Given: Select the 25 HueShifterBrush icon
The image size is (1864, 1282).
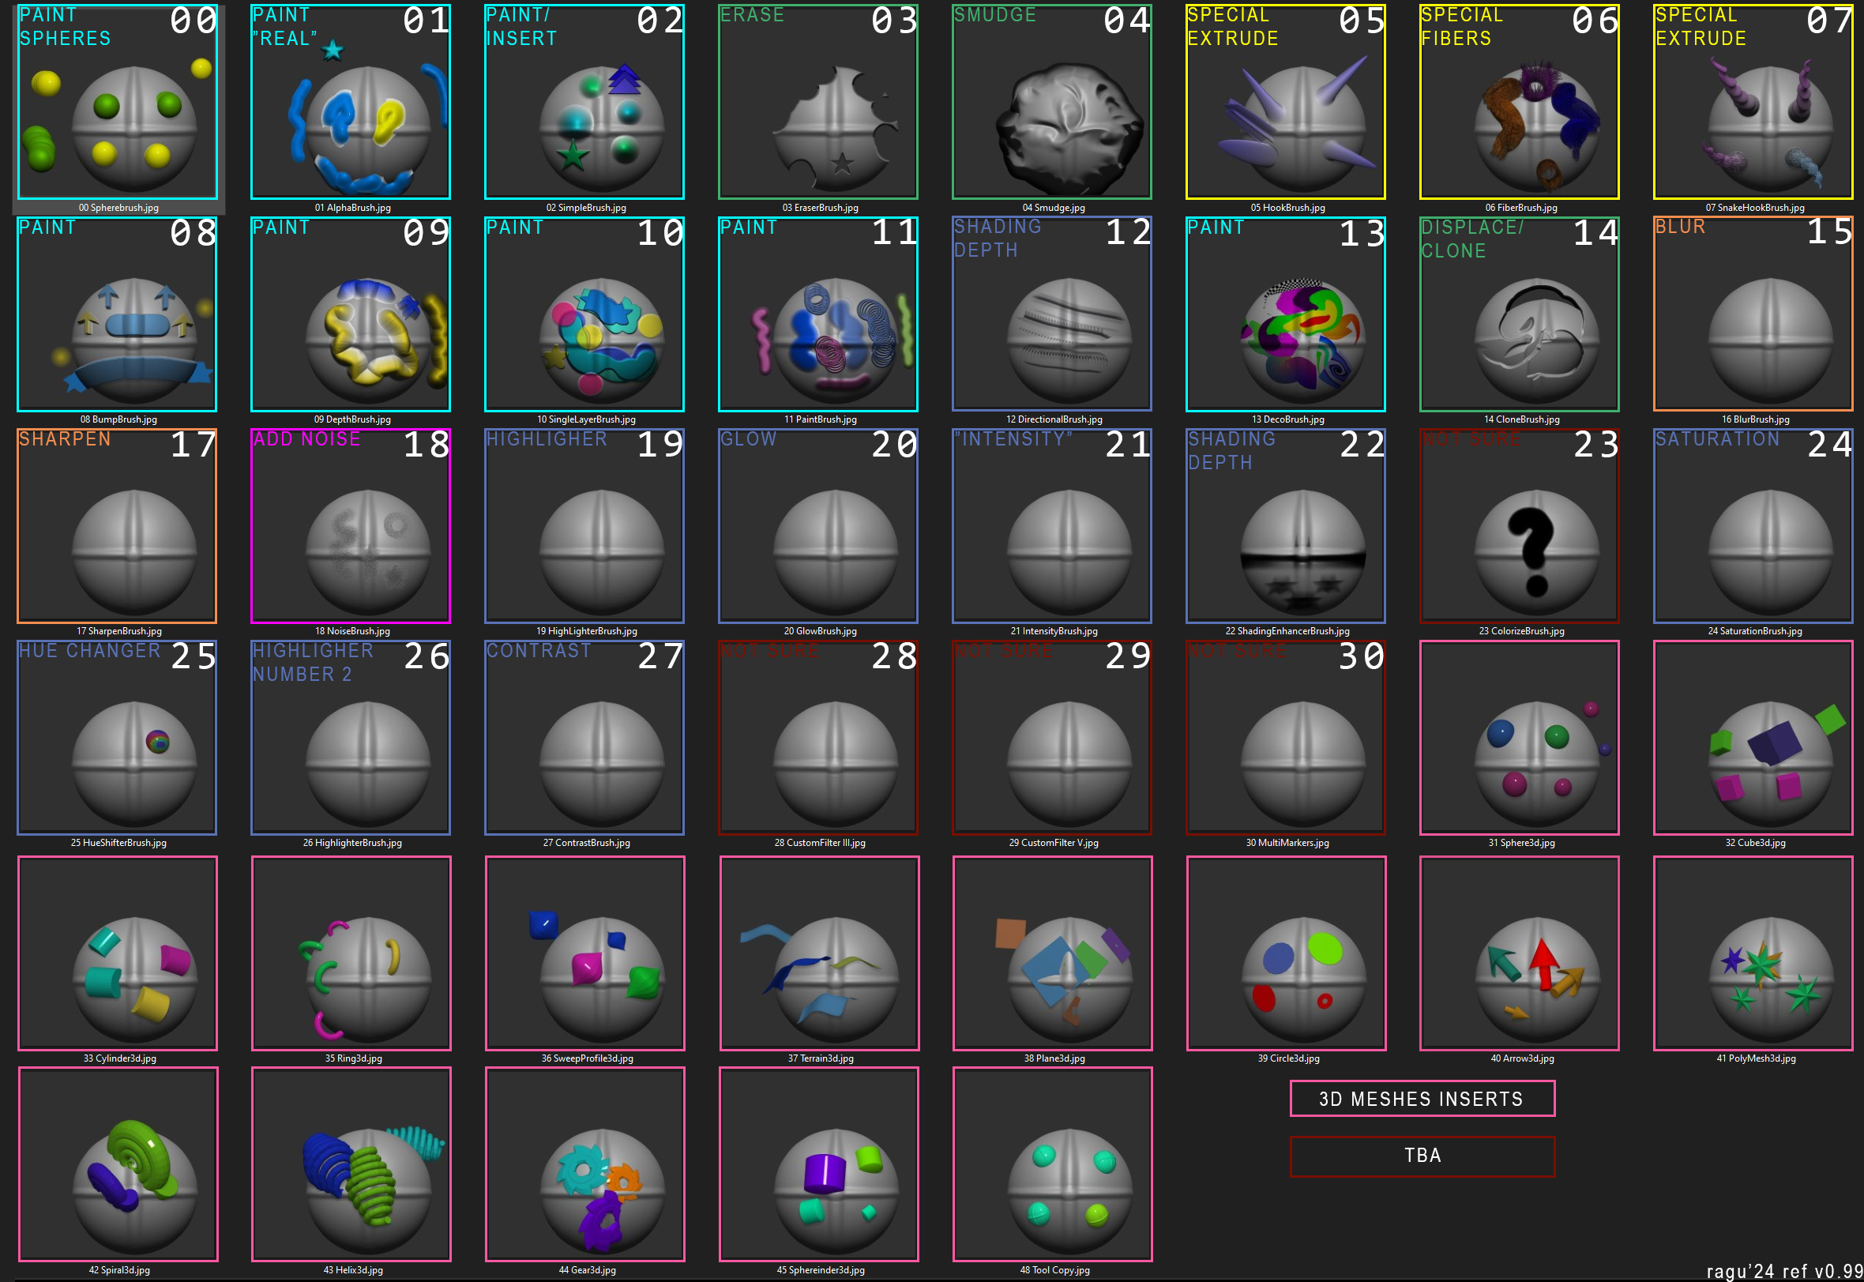Looking at the screenshot, I should [117, 738].
